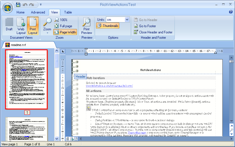Select page 1 thumbnail
The image size is (235, 147).
[x=26, y=79]
